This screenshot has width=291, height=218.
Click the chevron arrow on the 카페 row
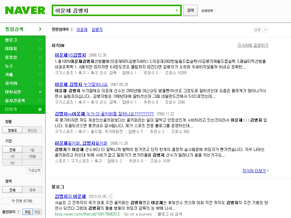[40, 75]
